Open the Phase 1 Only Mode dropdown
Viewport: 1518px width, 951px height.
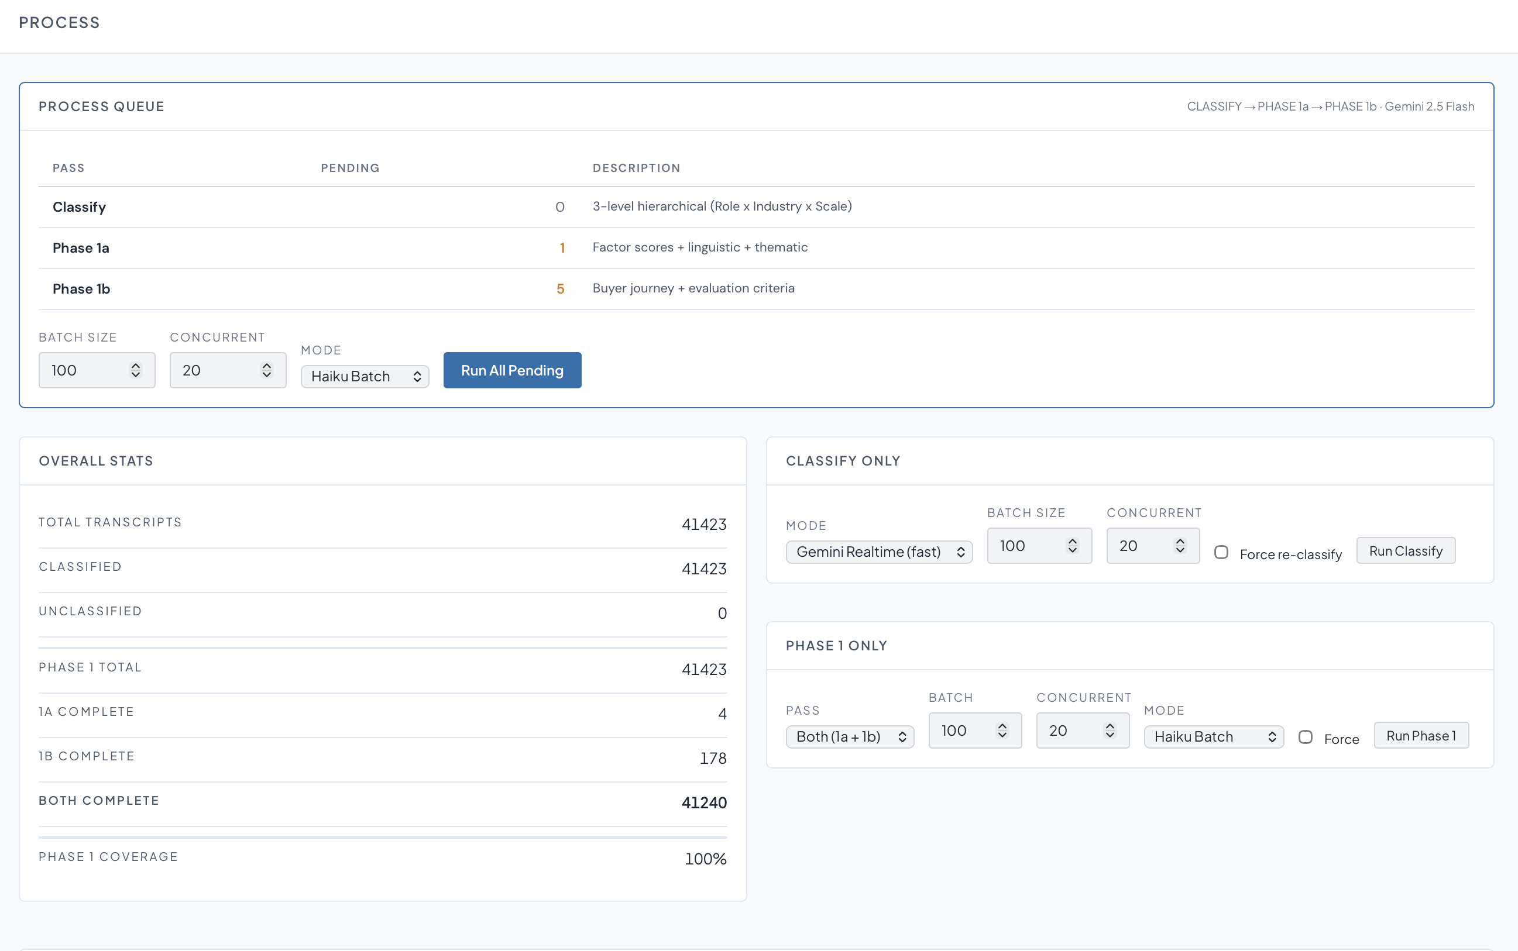click(x=1213, y=736)
